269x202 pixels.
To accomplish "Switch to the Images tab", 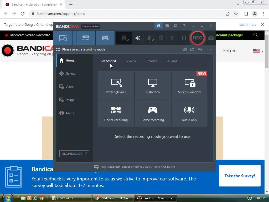I will (x=151, y=61).
